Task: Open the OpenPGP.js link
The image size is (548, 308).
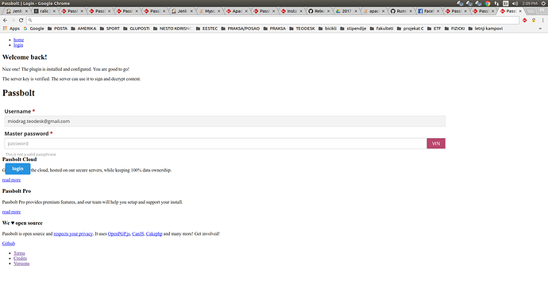Action: [x=119, y=233]
